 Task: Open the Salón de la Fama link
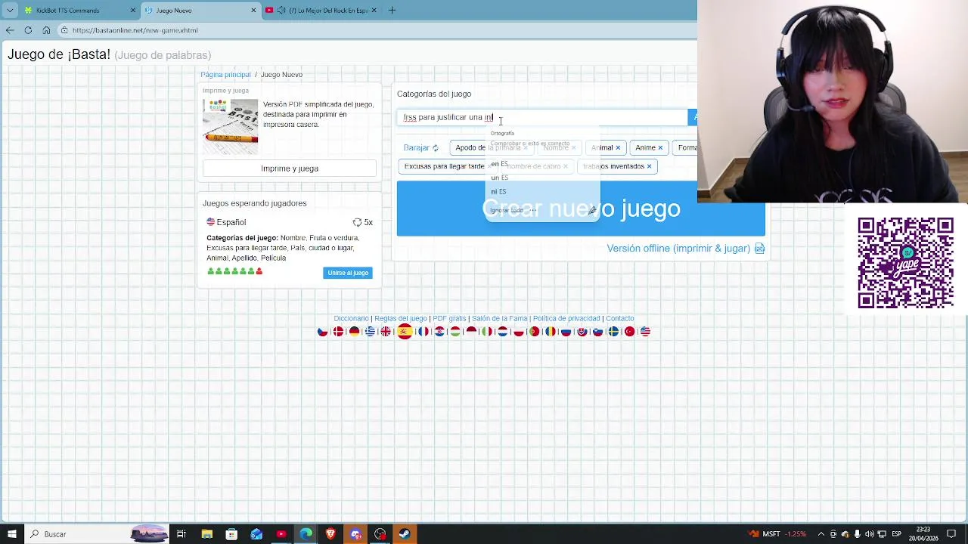coord(499,319)
